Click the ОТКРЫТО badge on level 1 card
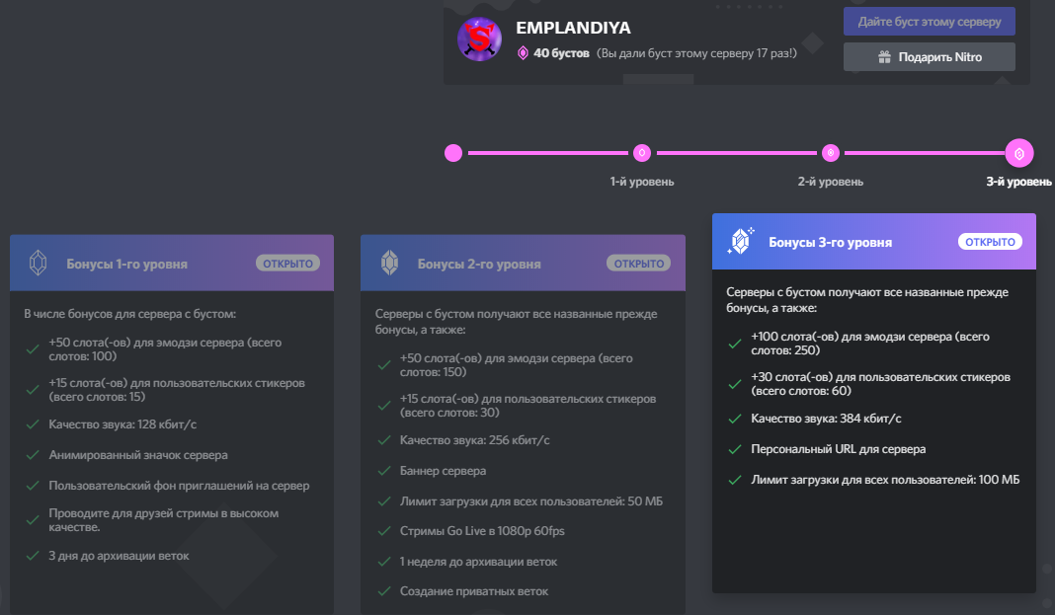This screenshot has width=1055, height=615. click(x=287, y=264)
